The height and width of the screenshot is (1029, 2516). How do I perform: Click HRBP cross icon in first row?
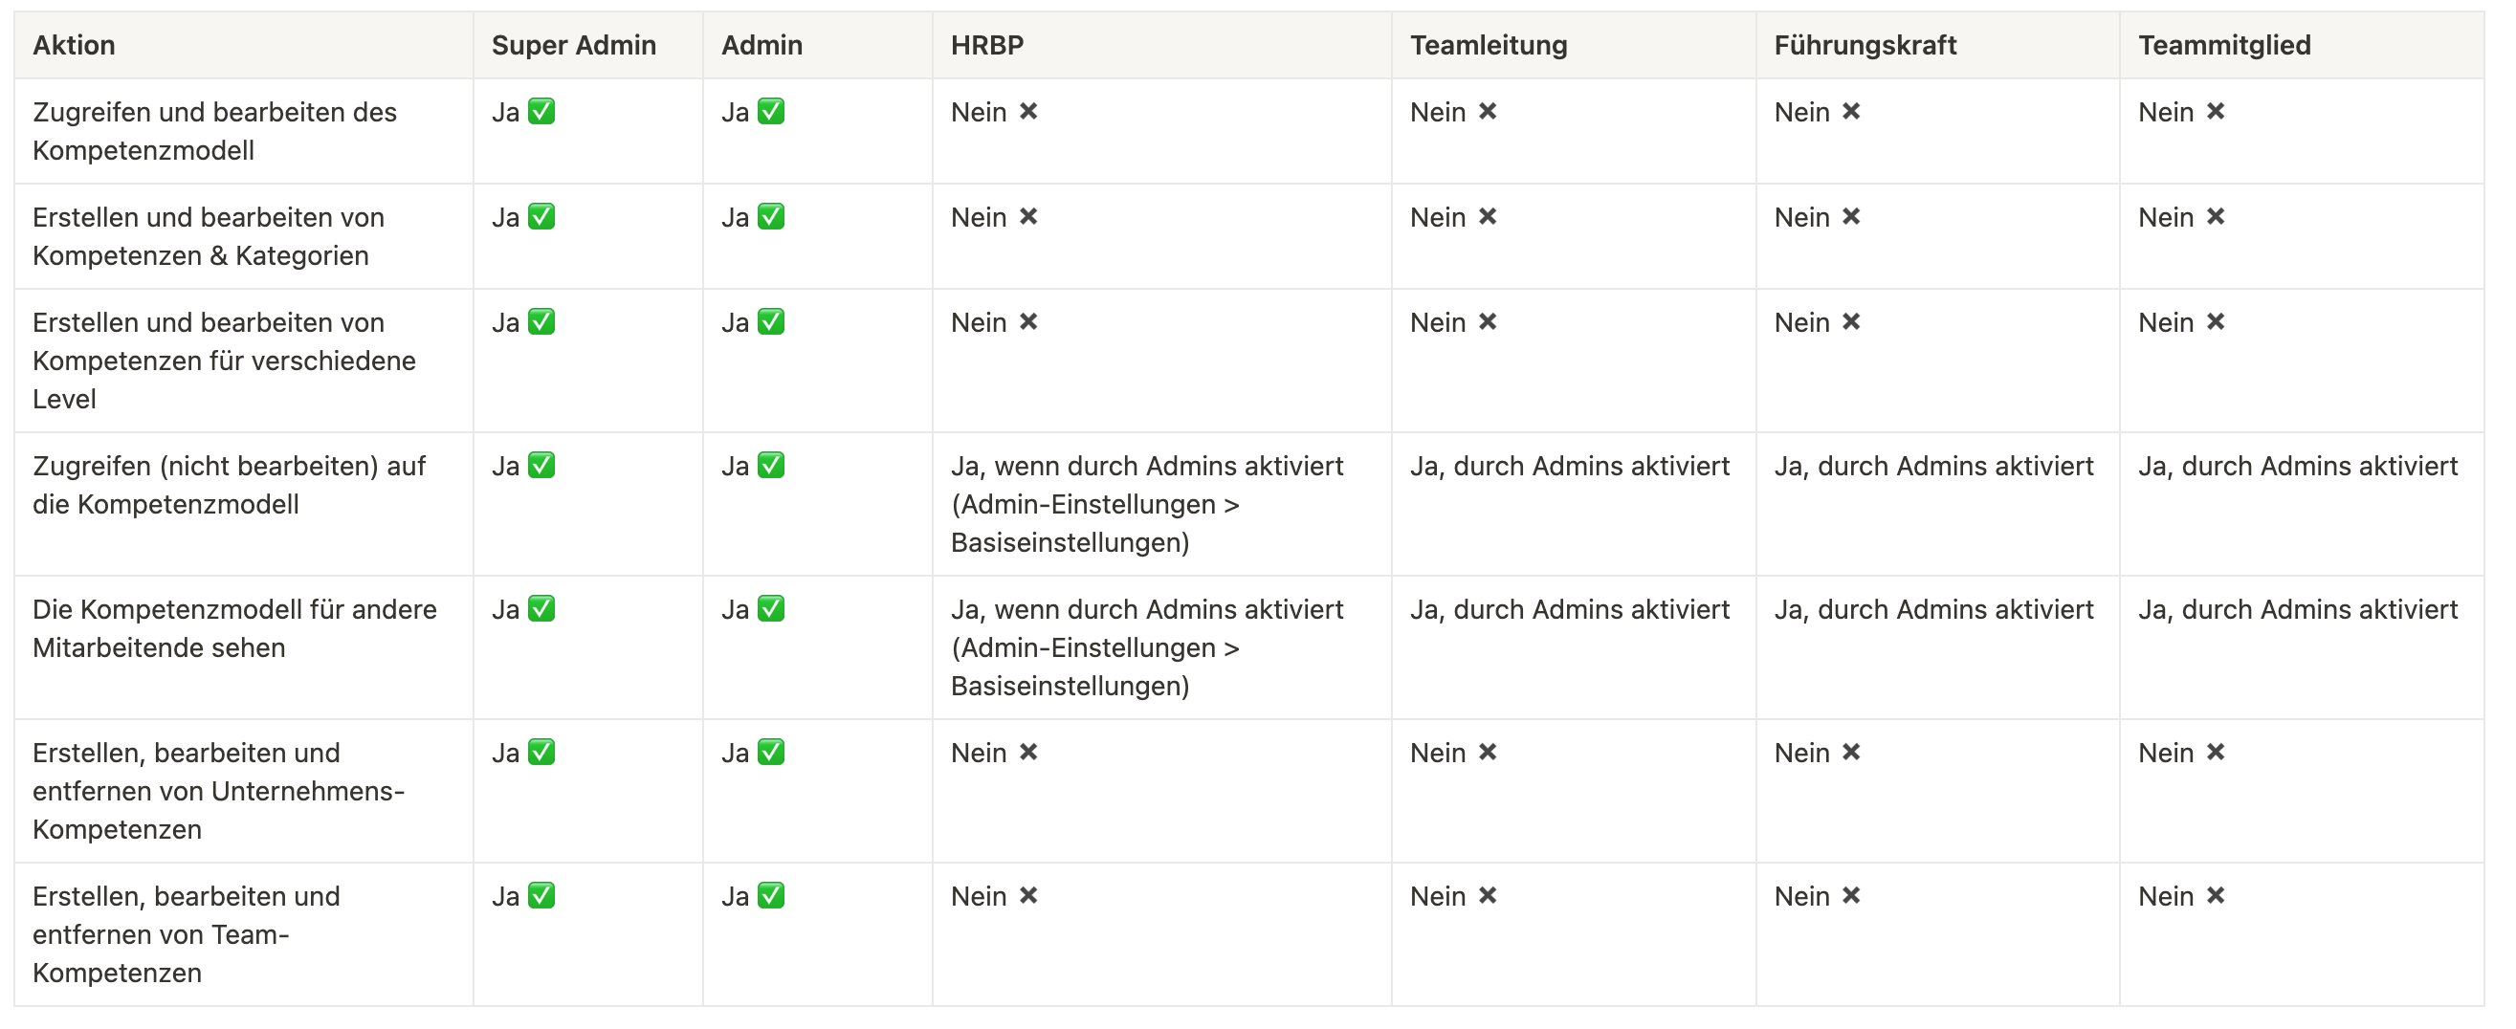1028,112
